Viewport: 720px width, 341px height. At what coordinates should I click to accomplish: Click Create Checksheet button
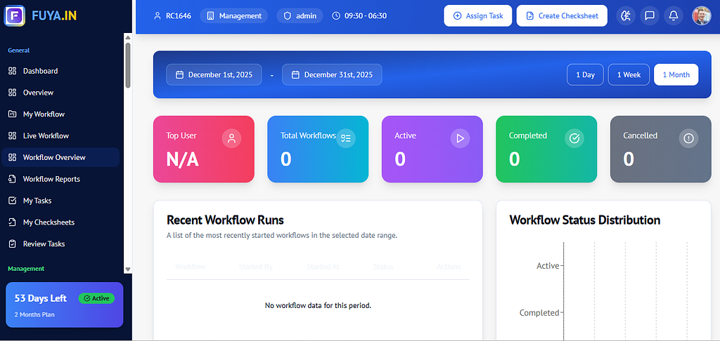[562, 16]
